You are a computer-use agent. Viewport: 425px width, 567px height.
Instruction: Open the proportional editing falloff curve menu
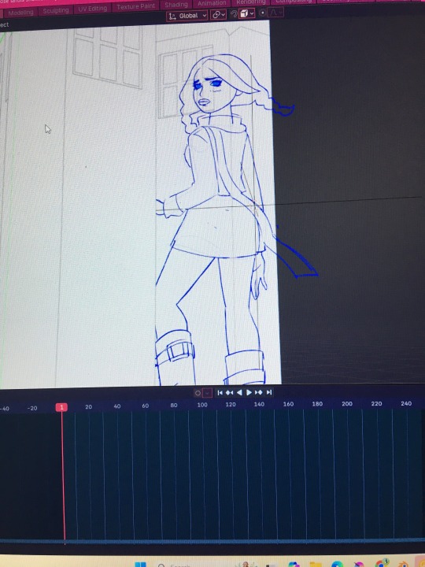pos(275,13)
